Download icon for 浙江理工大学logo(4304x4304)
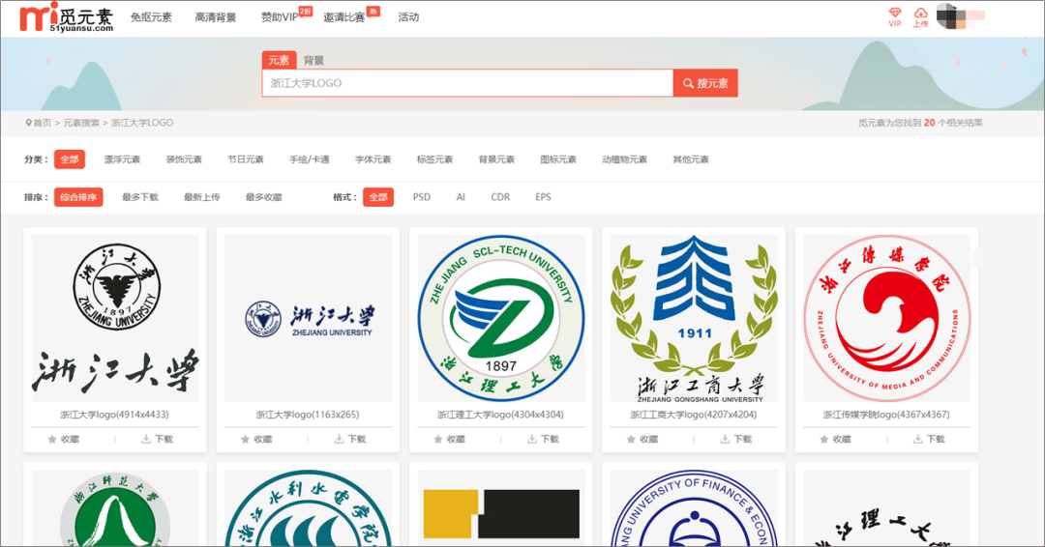 (x=532, y=439)
